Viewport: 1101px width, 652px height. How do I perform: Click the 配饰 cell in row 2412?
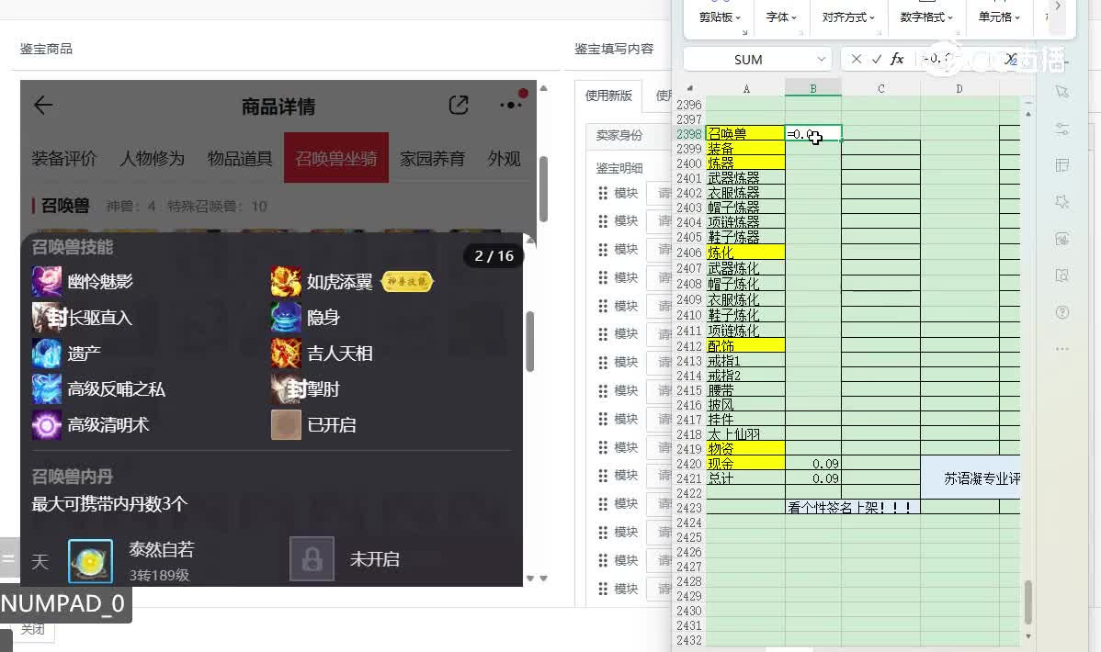[745, 345]
